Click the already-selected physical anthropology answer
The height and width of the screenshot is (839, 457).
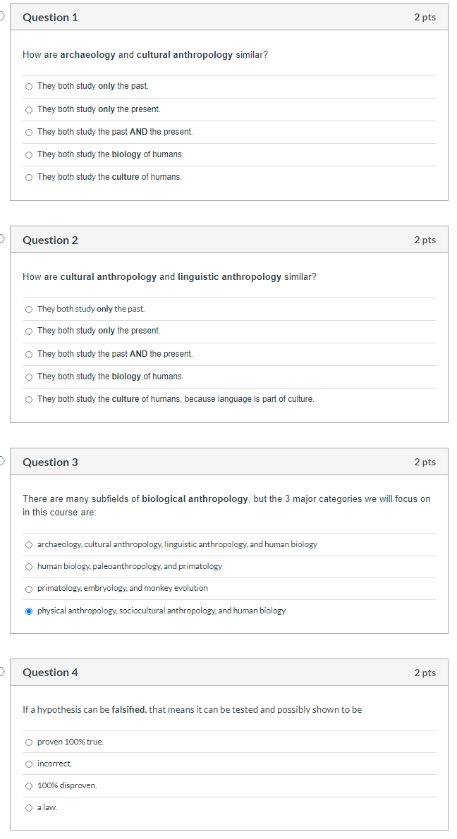pos(28,611)
